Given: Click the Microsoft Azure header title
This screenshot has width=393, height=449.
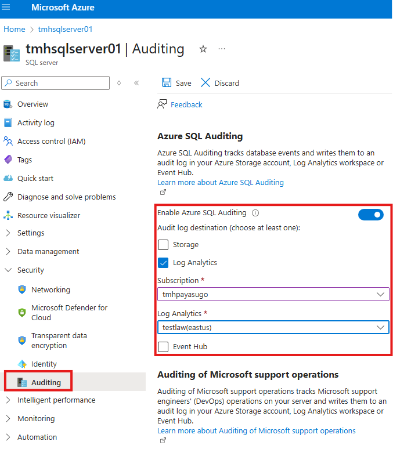Looking at the screenshot, I should point(63,8).
